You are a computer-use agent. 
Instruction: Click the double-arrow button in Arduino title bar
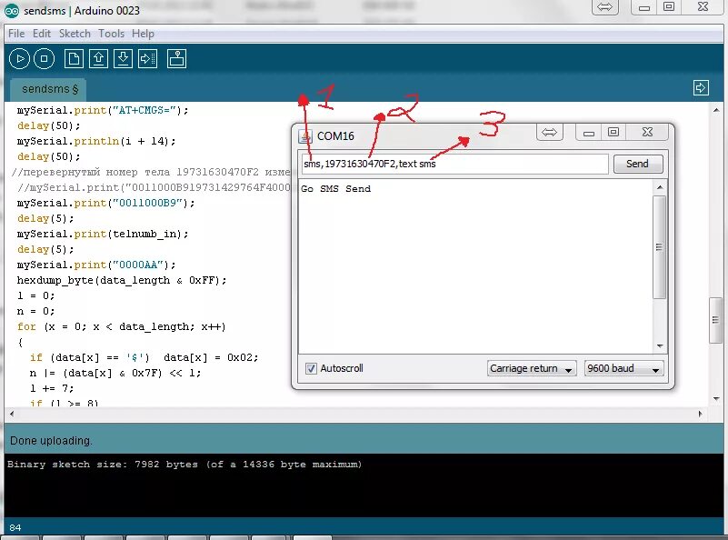[x=604, y=7]
